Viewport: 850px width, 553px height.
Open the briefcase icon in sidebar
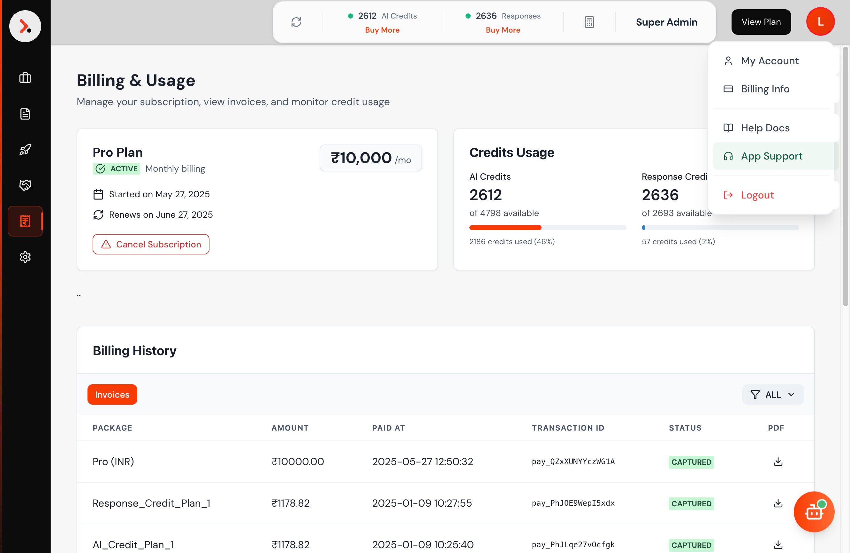point(25,78)
